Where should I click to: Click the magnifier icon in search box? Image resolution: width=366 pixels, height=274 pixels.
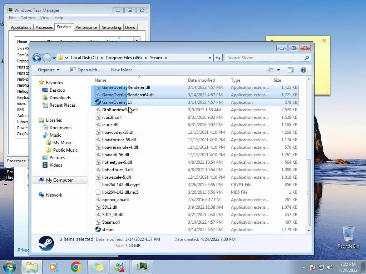307,58
